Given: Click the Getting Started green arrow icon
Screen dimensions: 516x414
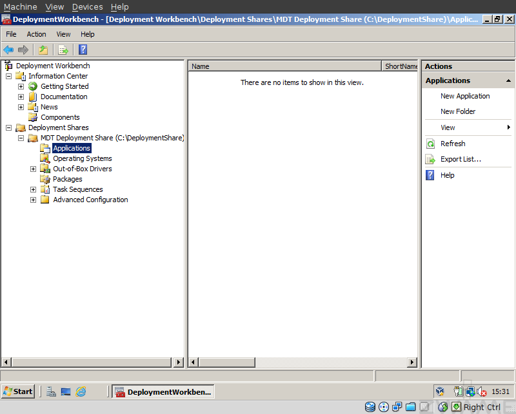Looking at the screenshot, I should pyautogui.click(x=33, y=86).
